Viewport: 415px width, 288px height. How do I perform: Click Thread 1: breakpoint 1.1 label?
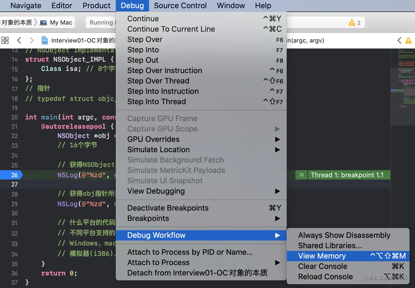(347, 175)
